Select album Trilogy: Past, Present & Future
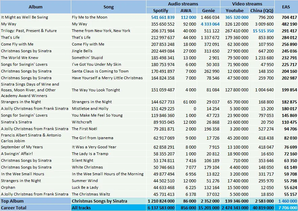Viewport: 298px width, 211px height. (x=29, y=31)
